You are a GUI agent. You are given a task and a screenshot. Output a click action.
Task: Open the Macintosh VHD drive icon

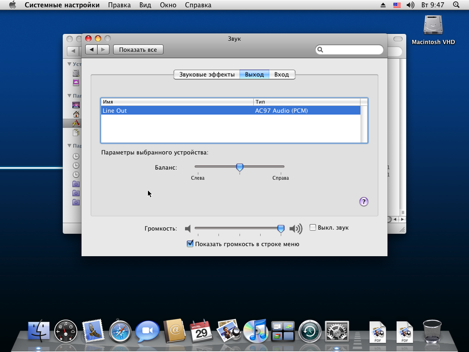433,26
